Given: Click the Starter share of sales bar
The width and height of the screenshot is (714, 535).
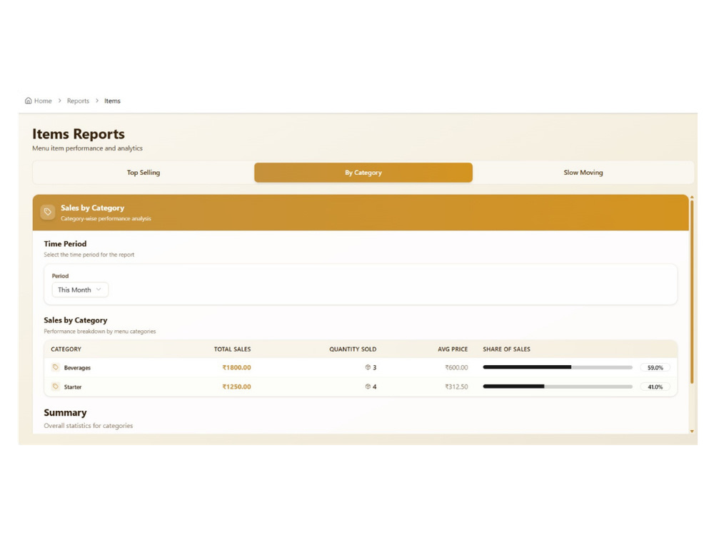Looking at the screenshot, I should pyautogui.click(x=558, y=386).
